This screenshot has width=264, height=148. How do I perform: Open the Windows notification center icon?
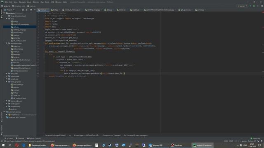coord(259,145)
